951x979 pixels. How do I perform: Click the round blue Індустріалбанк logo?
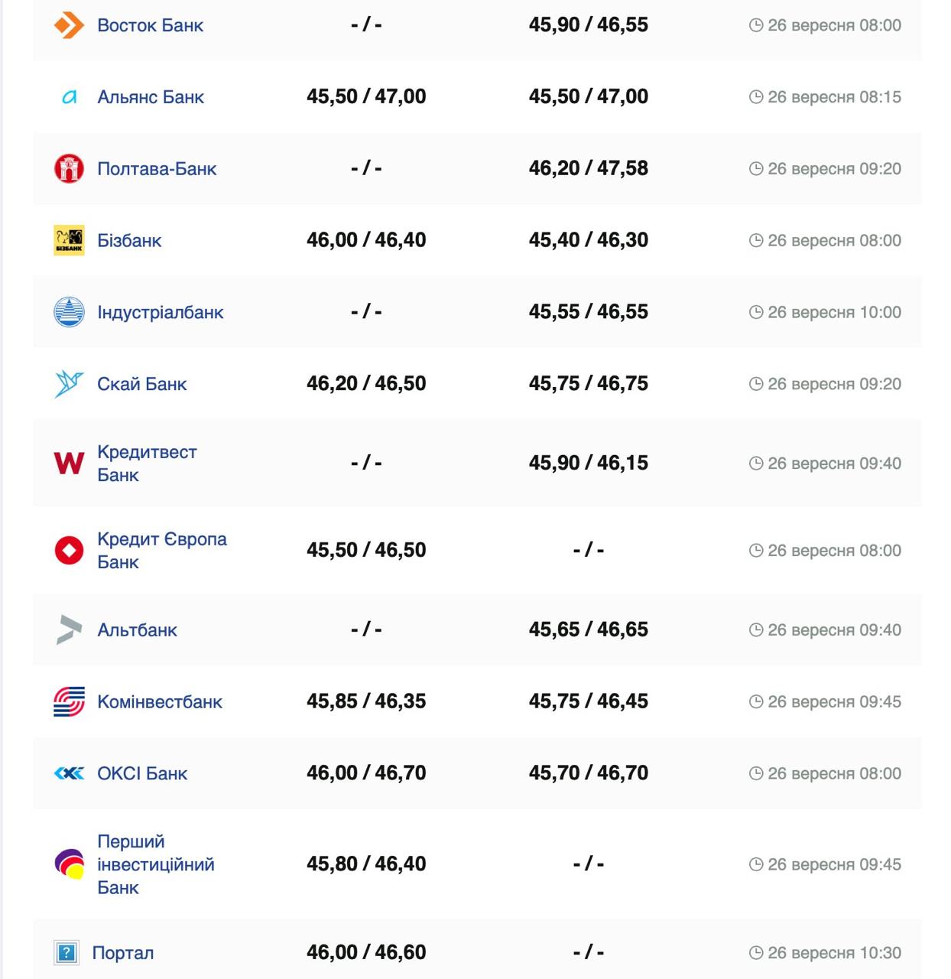tap(69, 312)
